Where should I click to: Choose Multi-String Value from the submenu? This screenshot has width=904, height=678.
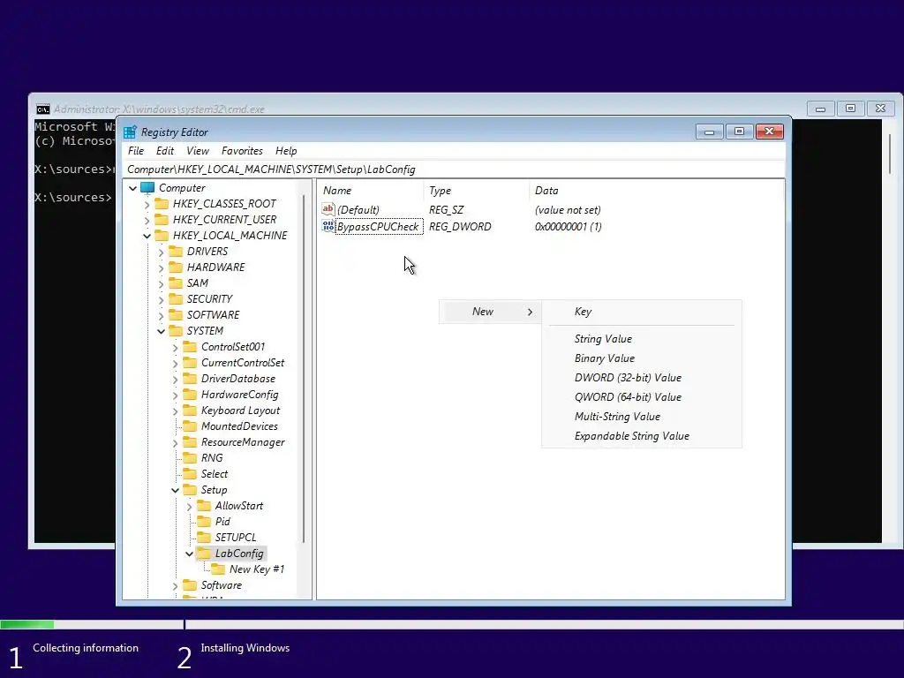point(642,417)
